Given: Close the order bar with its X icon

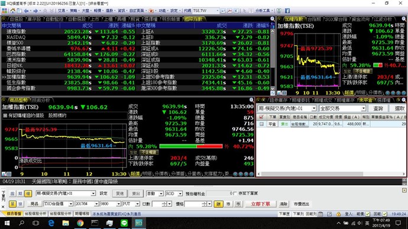Looking at the screenshot, I should point(3,207).
